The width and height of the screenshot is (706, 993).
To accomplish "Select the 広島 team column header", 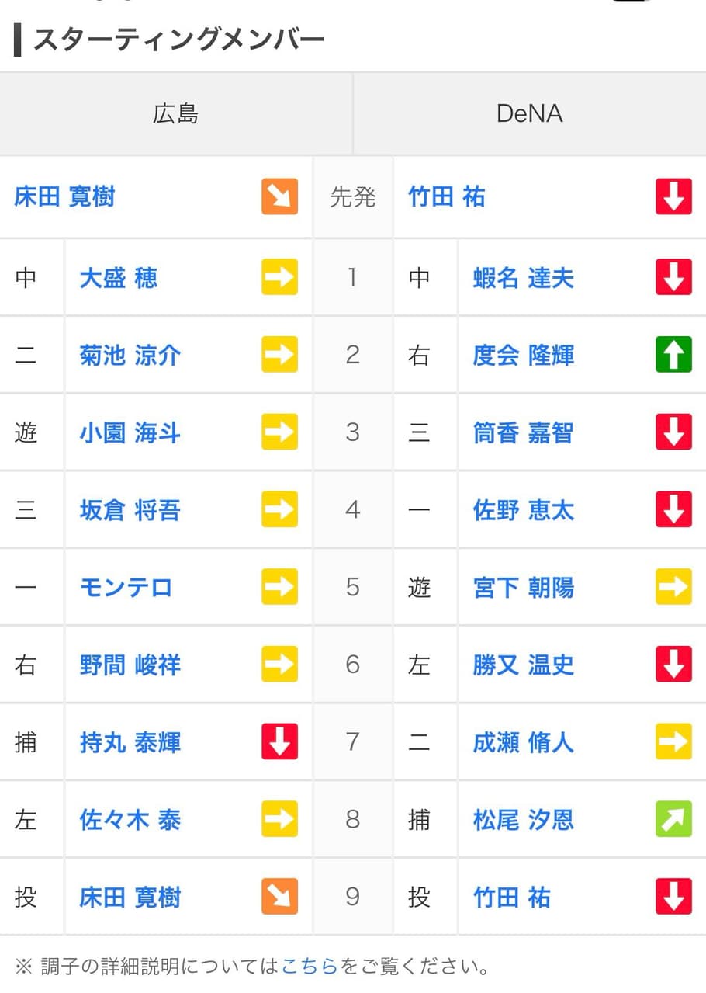I will [x=176, y=114].
